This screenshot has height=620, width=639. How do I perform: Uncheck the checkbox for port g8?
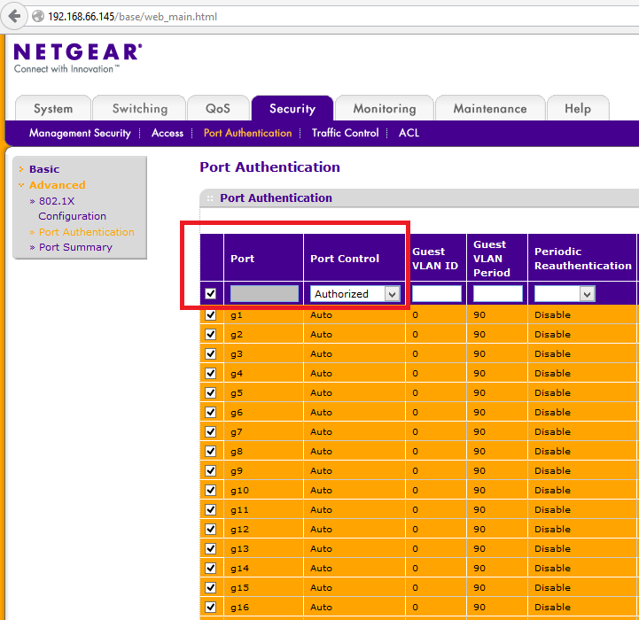[x=211, y=452]
